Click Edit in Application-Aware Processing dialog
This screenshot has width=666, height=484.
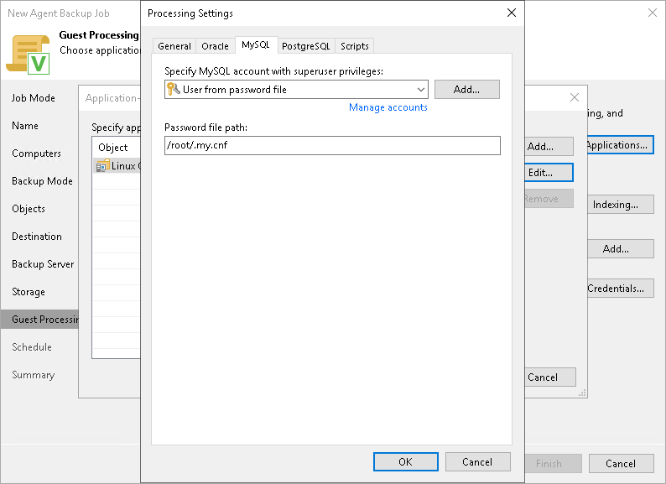click(x=549, y=173)
